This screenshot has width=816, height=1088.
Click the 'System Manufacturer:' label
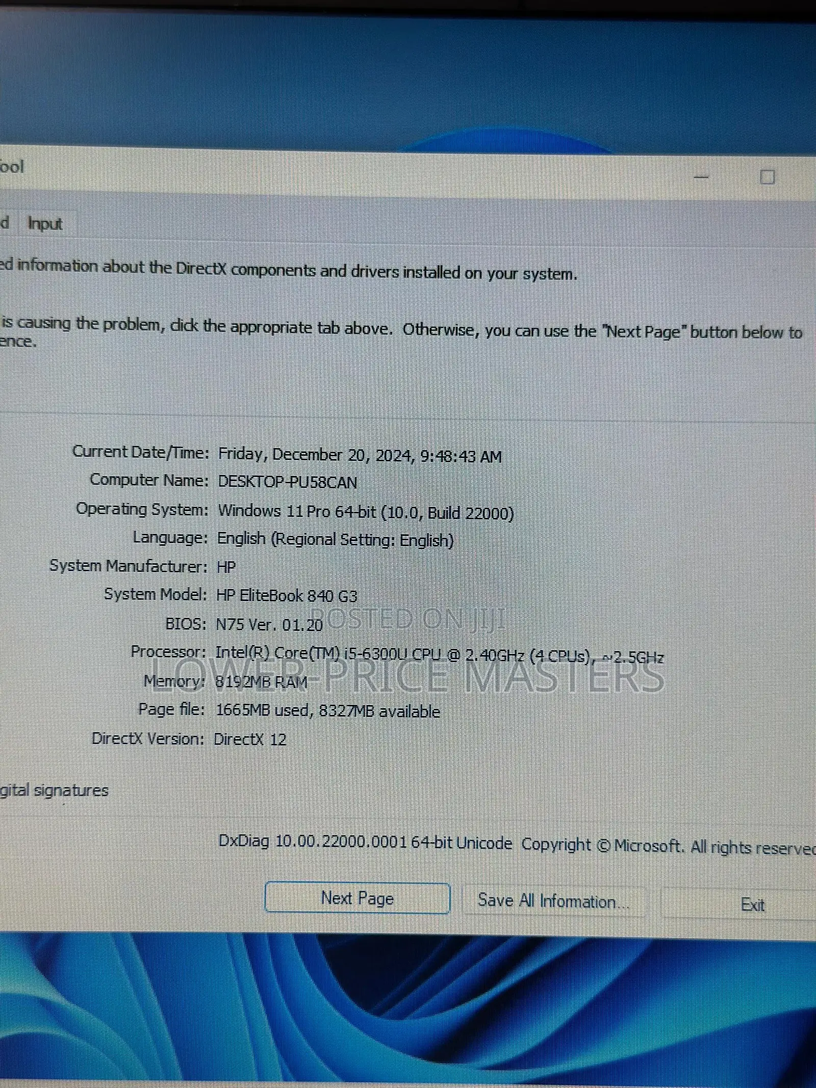128,566
